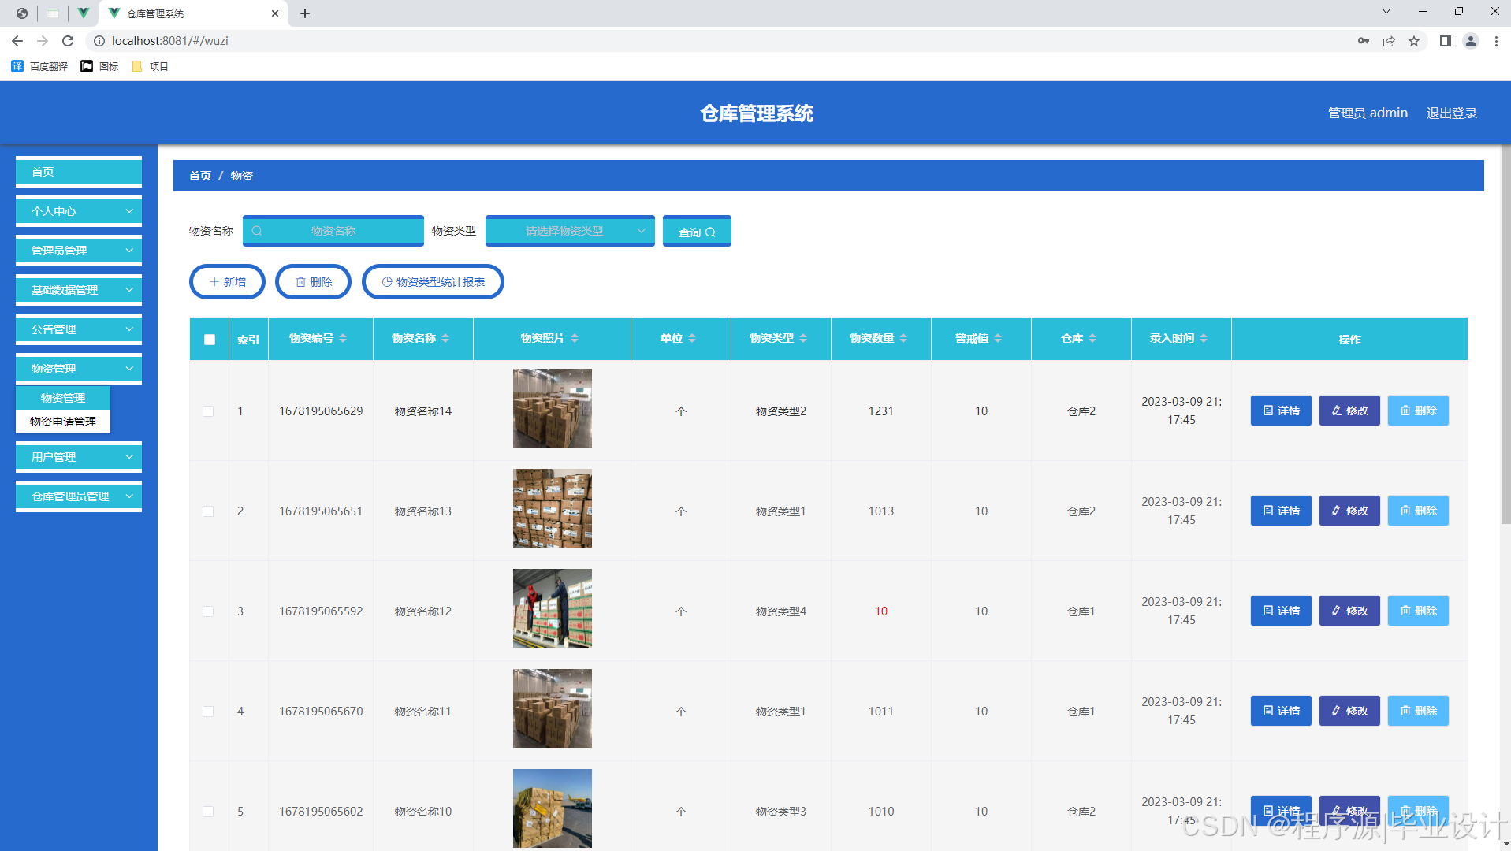Image resolution: width=1511 pixels, height=851 pixels.
Task: Sort by 物资数量 column arrows
Action: [903, 338]
